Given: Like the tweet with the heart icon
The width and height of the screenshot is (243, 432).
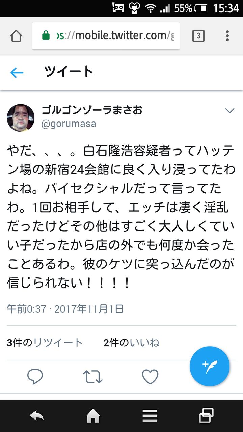Looking at the screenshot, I should (150, 377).
